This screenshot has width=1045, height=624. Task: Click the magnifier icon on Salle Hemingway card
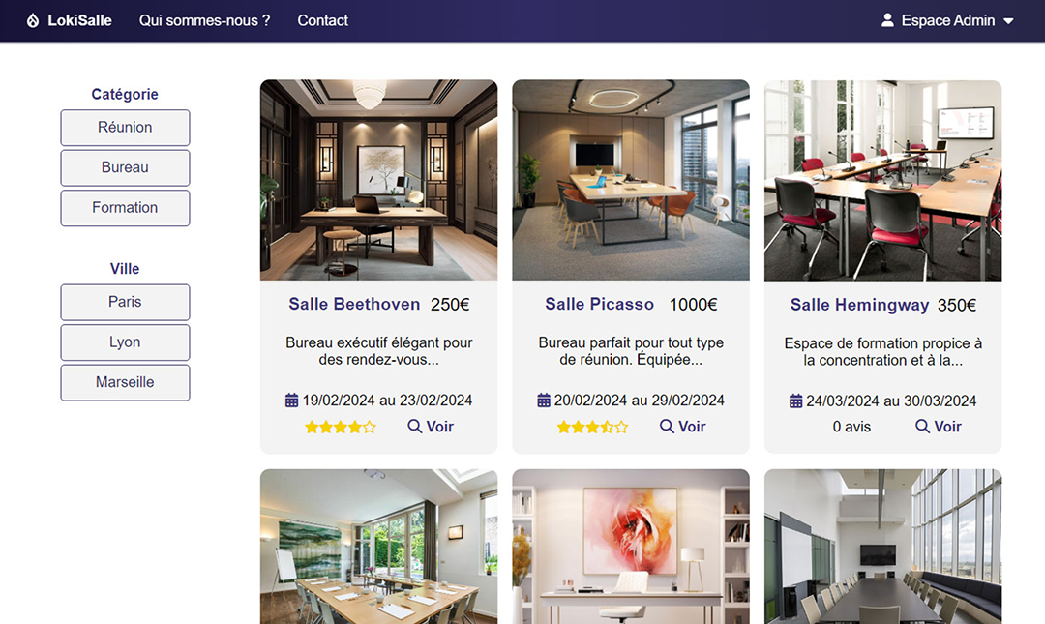[x=922, y=426]
